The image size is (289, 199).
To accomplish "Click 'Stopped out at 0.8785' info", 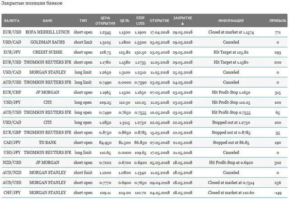I will tap(231, 133).
